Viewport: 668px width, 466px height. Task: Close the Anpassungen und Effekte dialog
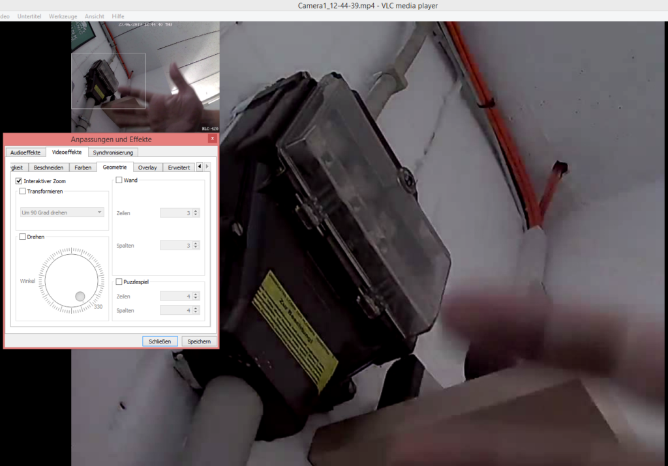pyautogui.click(x=212, y=139)
